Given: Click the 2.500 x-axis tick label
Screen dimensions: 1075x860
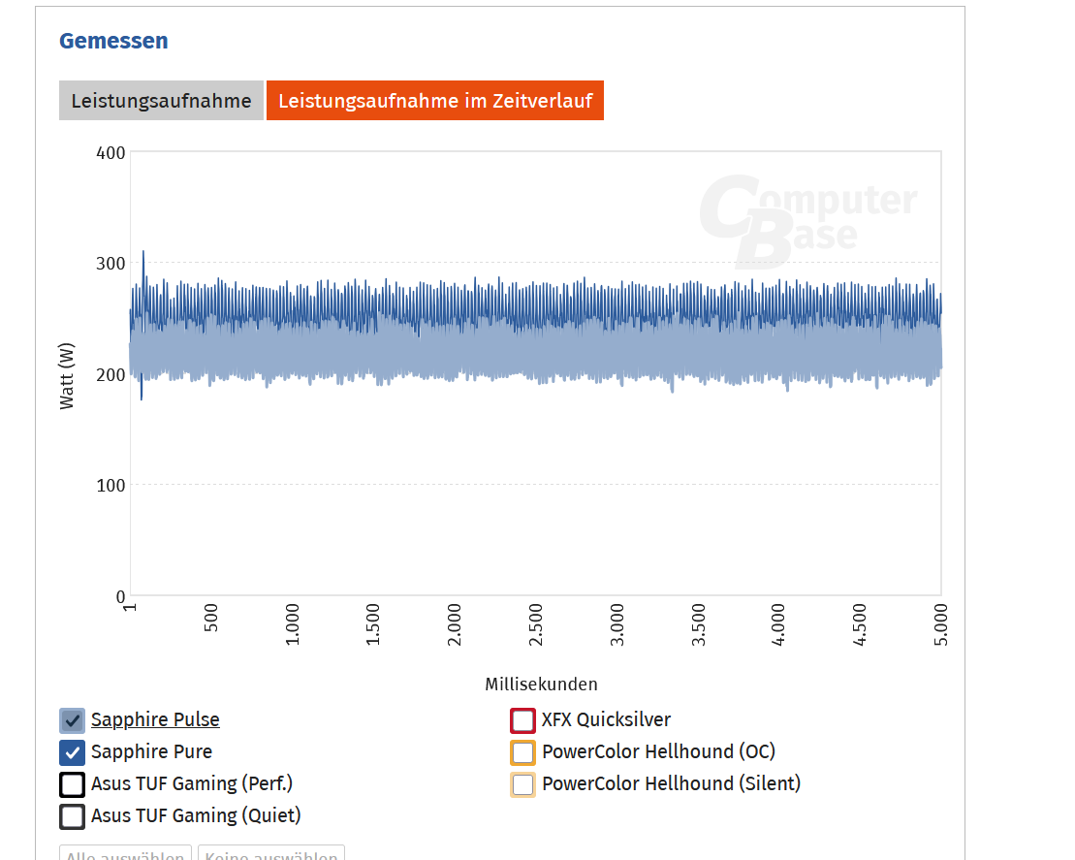Looking at the screenshot, I should tap(535, 624).
